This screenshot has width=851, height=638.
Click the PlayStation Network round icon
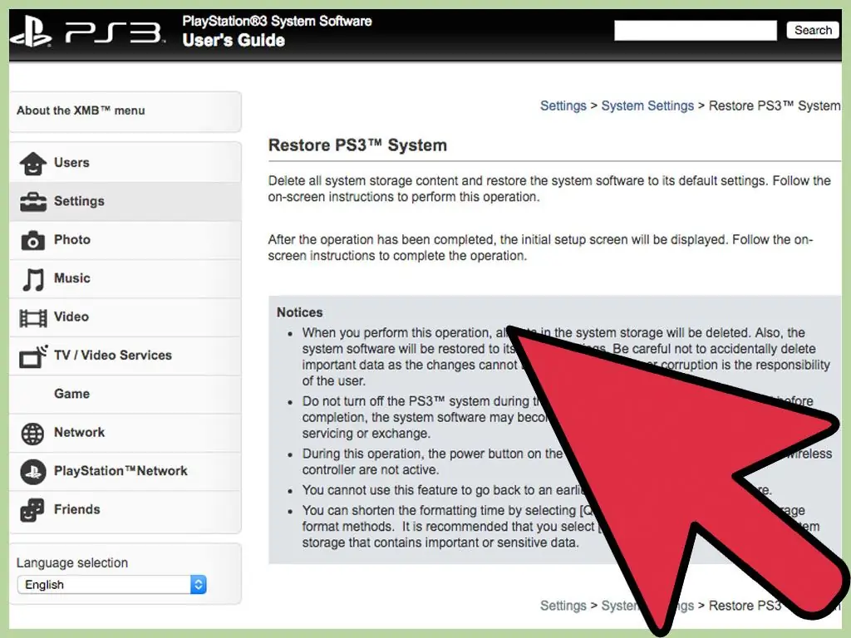click(32, 472)
